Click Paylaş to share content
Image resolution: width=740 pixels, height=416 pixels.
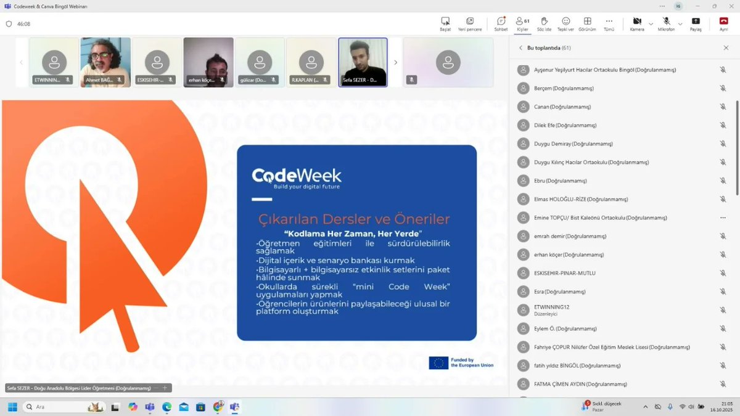(x=696, y=24)
